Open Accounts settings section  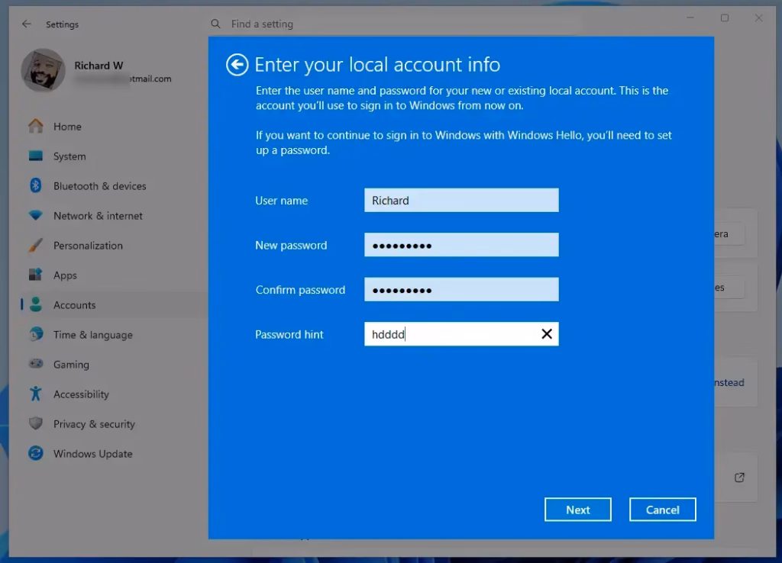tap(74, 305)
